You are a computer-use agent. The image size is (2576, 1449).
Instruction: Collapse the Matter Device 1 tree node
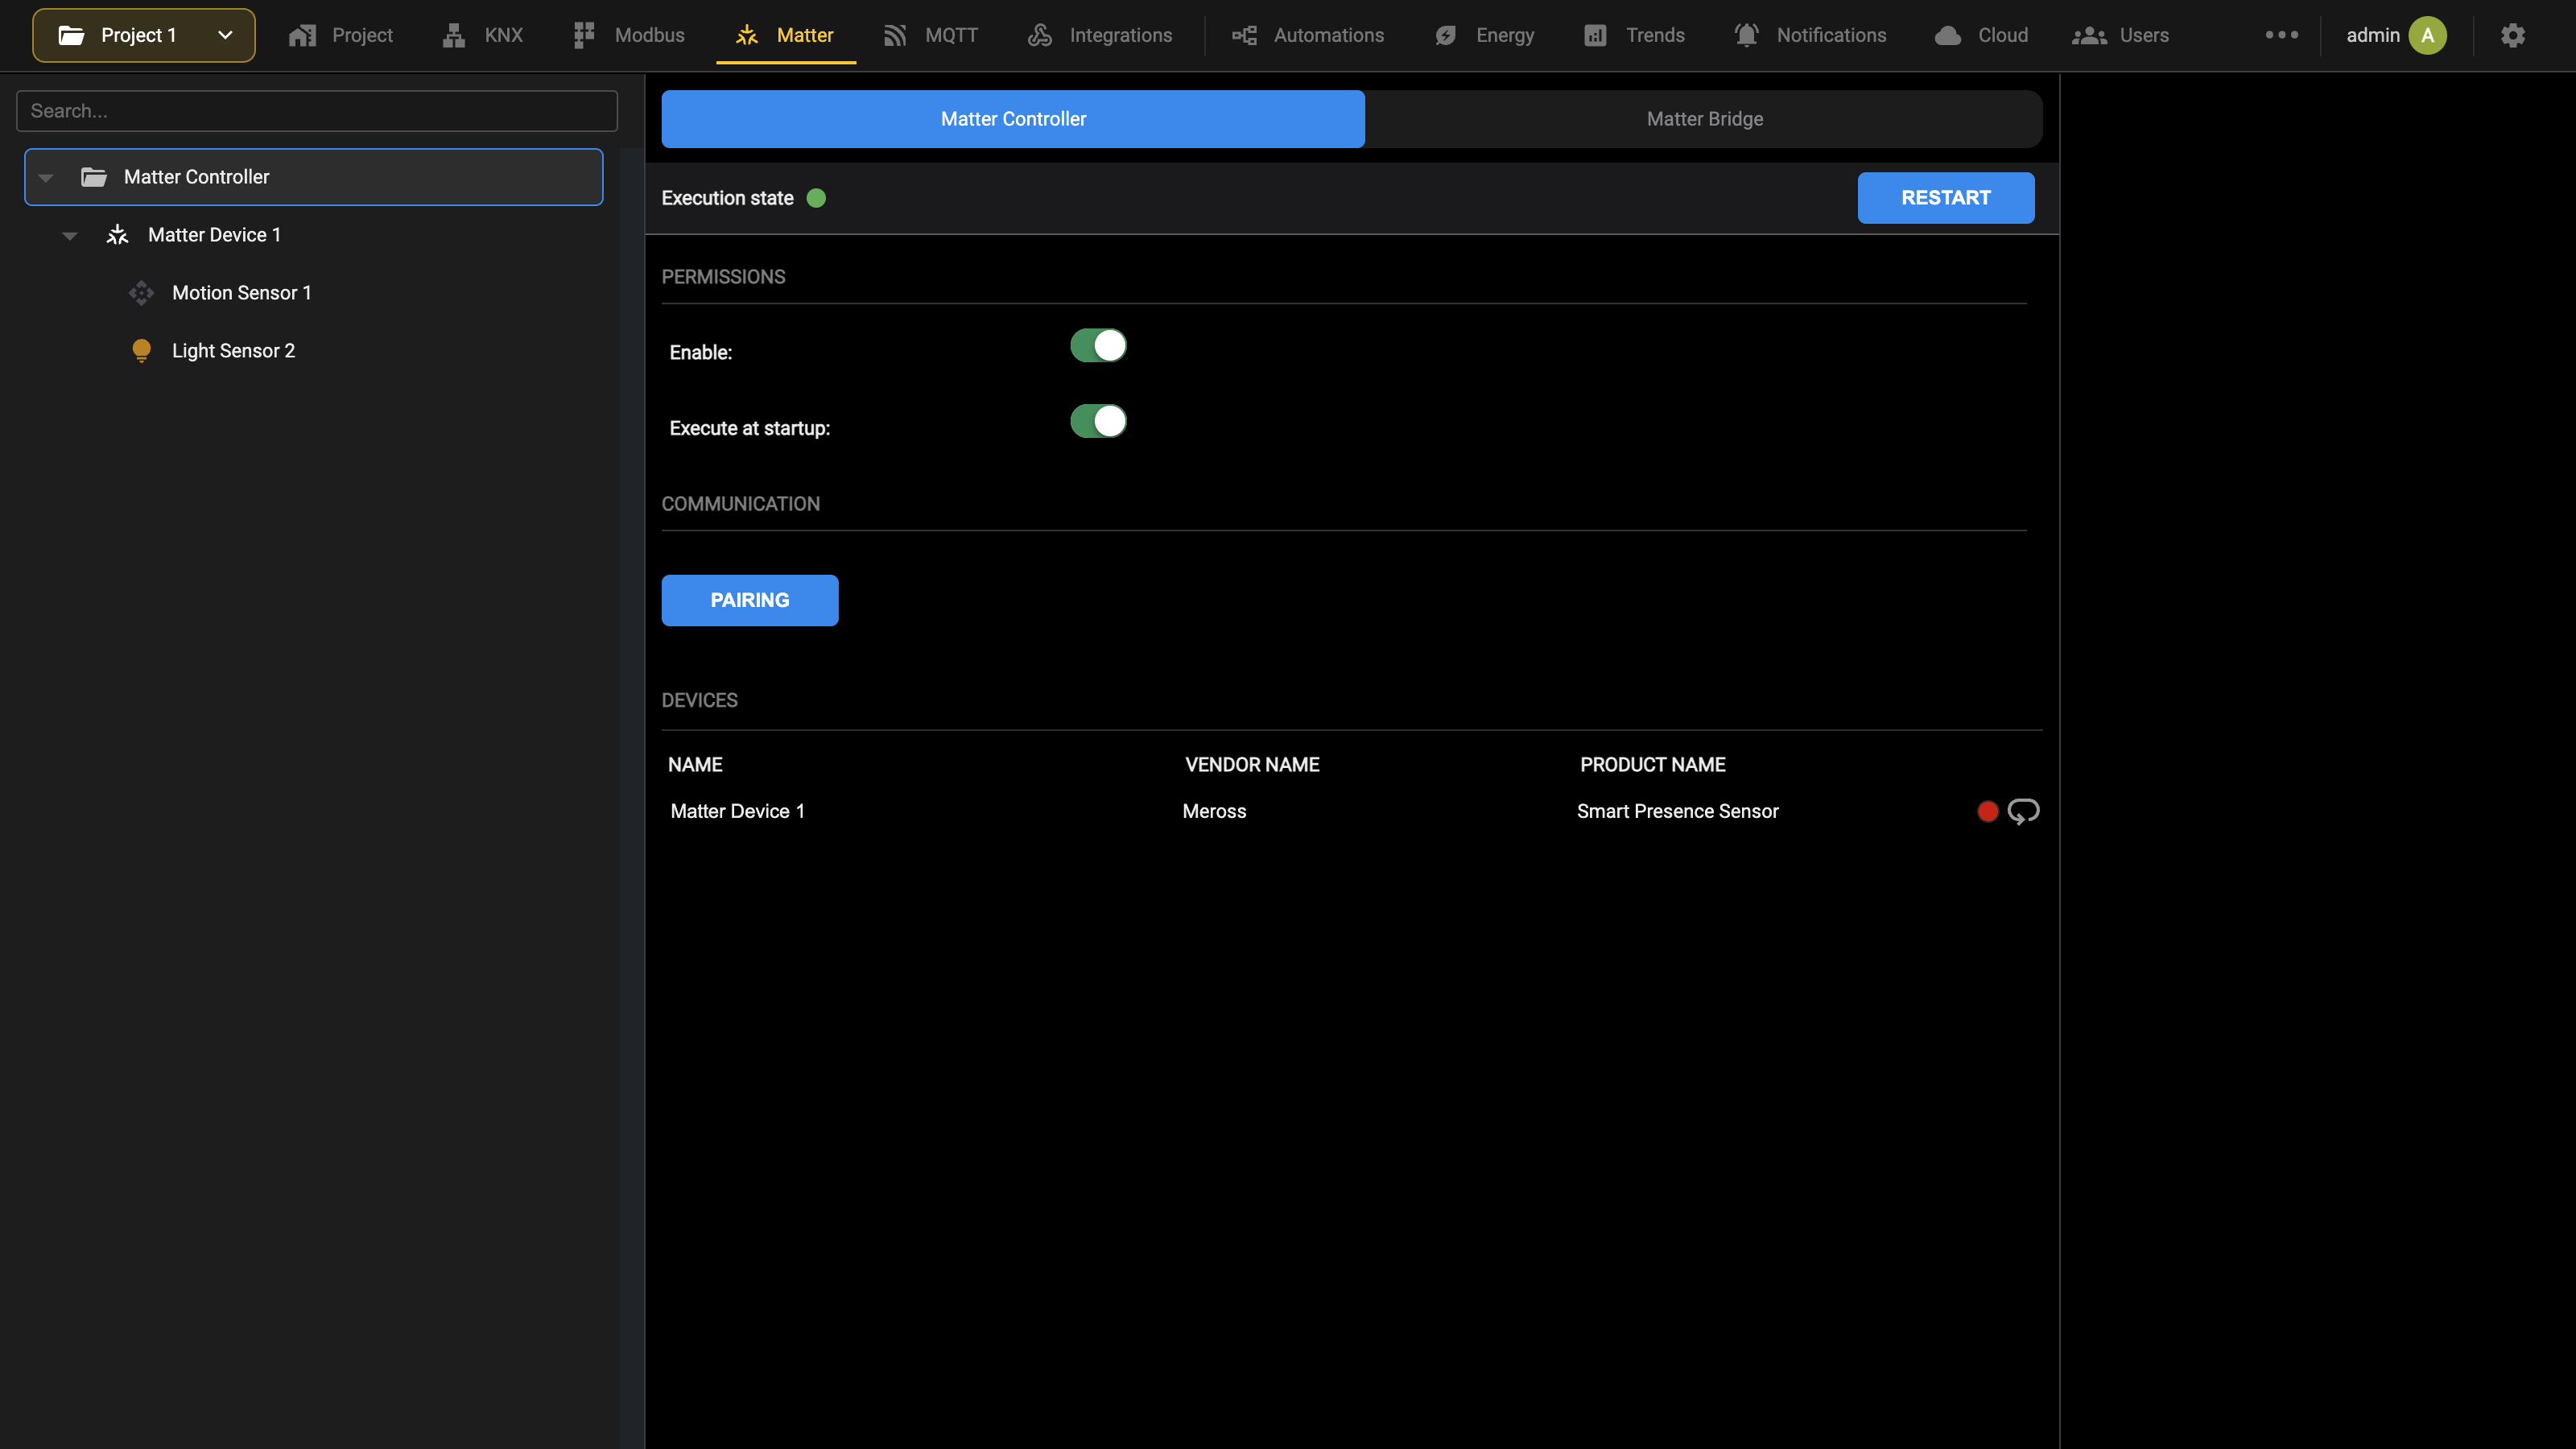[70, 236]
